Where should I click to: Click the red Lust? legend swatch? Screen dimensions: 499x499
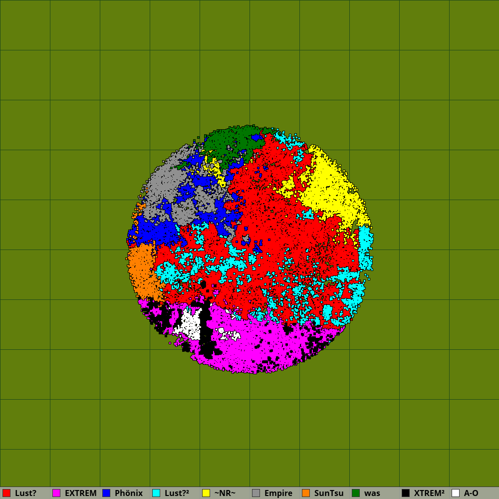tap(6, 493)
